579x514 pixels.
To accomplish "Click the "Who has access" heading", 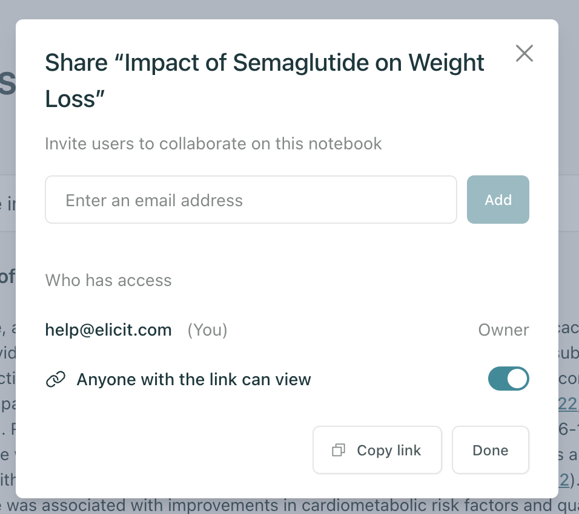I will click(108, 280).
